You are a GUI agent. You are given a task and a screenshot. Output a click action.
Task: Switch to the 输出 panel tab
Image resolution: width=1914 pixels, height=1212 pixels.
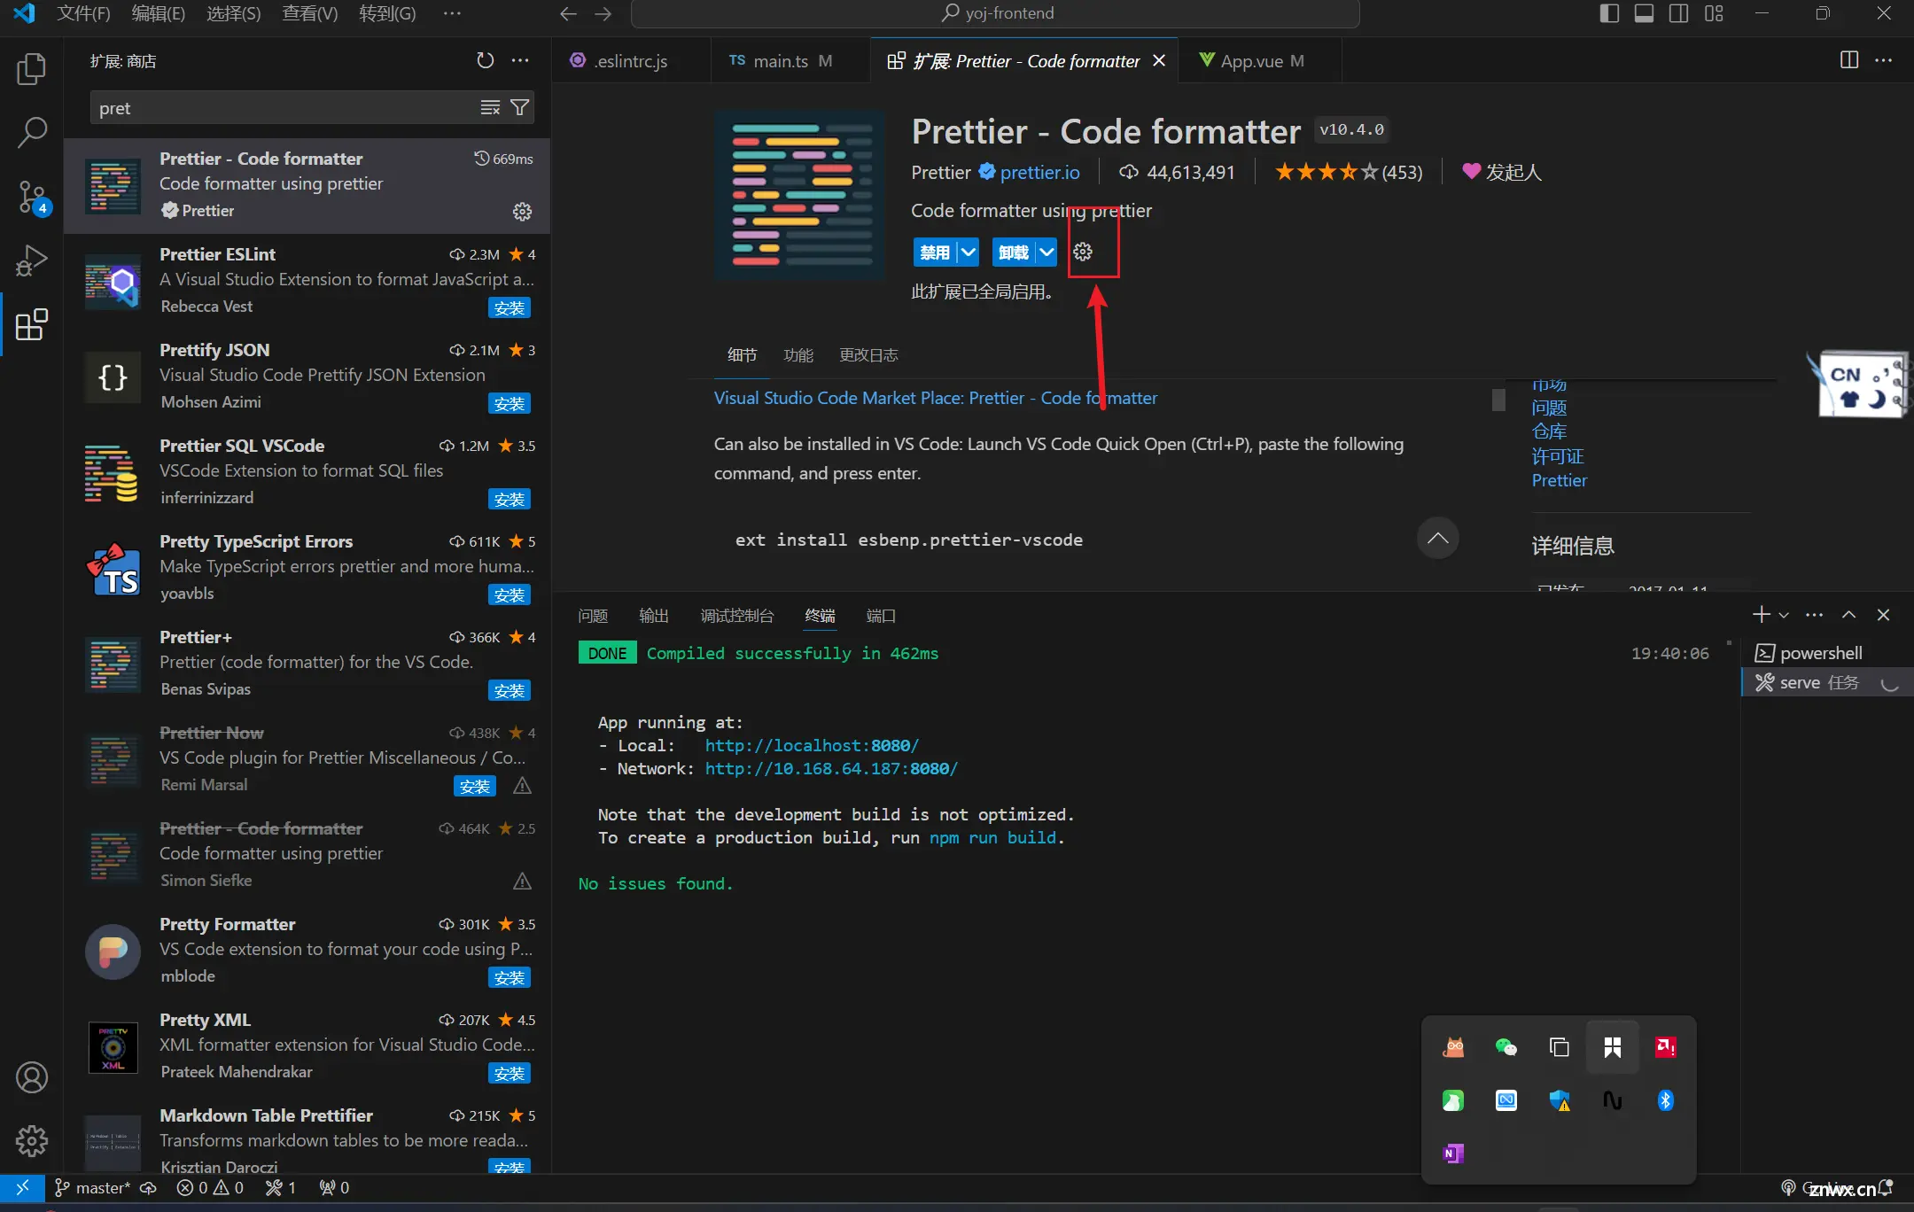[x=654, y=616]
